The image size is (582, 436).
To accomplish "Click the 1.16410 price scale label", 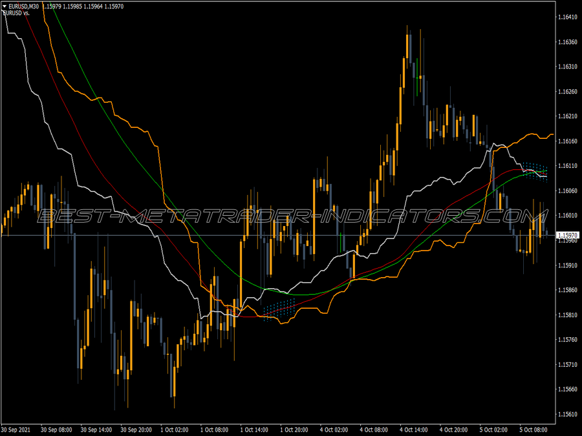I will pyautogui.click(x=568, y=17).
